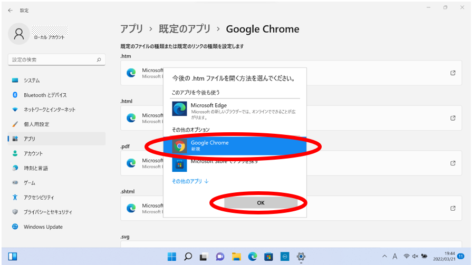472x265 pixels.
Task: Click the Wi-Fi icon in the system tray
Action: [407, 256]
